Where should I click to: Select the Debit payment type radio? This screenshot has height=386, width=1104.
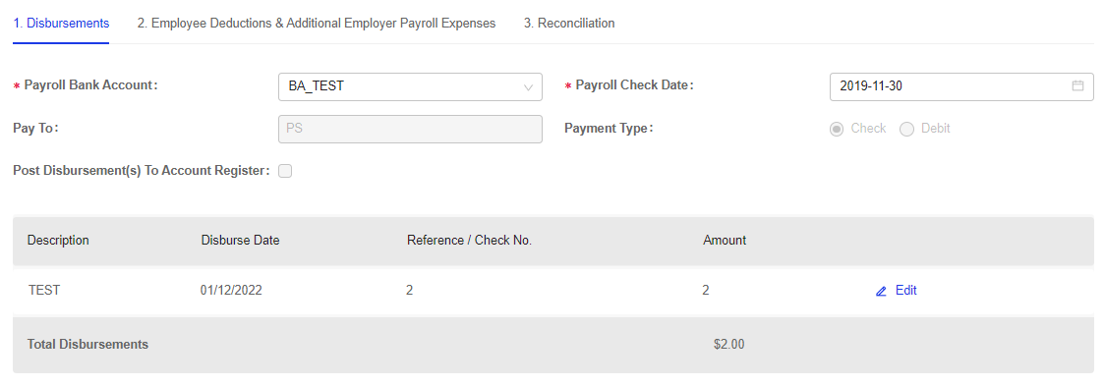[x=906, y=130]
